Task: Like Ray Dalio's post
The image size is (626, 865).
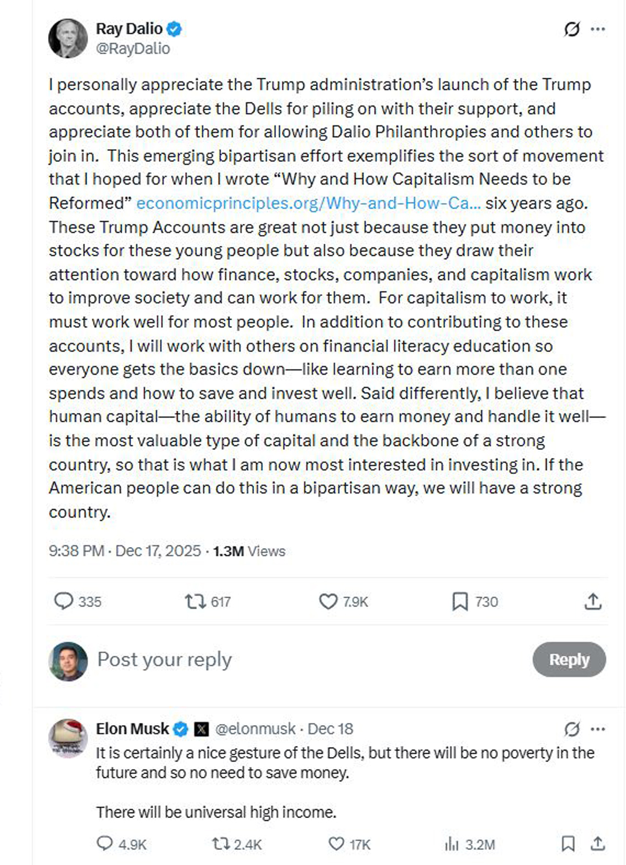Action: (328, 601)
